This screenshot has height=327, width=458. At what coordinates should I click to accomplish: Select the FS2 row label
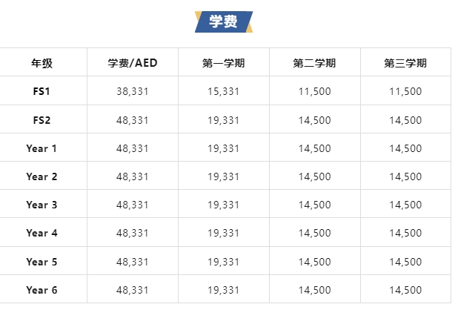click(x=42, y=120)
